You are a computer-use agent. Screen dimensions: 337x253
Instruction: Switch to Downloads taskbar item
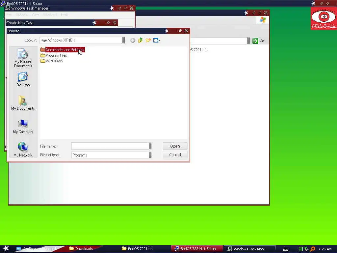pyautogui.click(x=84, y=249)
